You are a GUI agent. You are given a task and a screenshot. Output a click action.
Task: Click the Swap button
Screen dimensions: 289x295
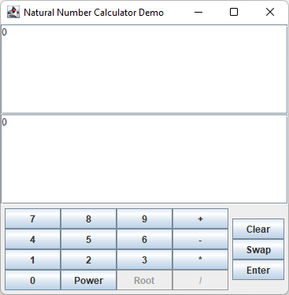258,249
